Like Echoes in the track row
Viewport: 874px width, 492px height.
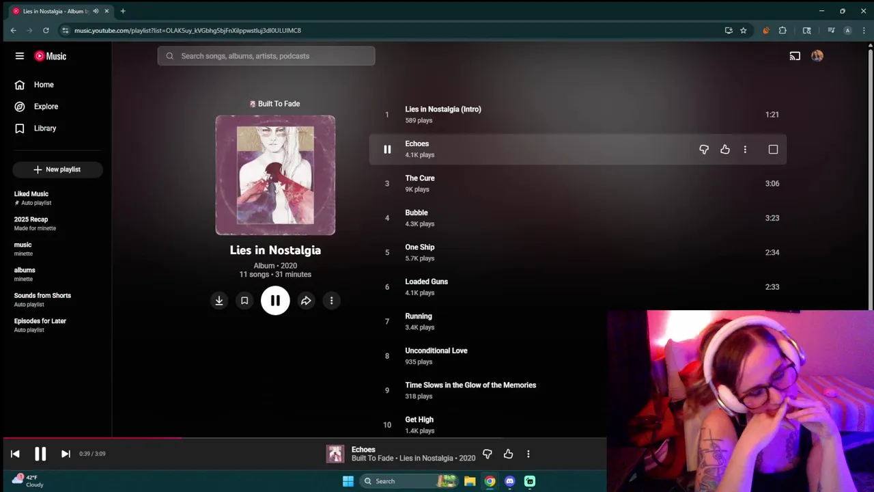[725, 150]
